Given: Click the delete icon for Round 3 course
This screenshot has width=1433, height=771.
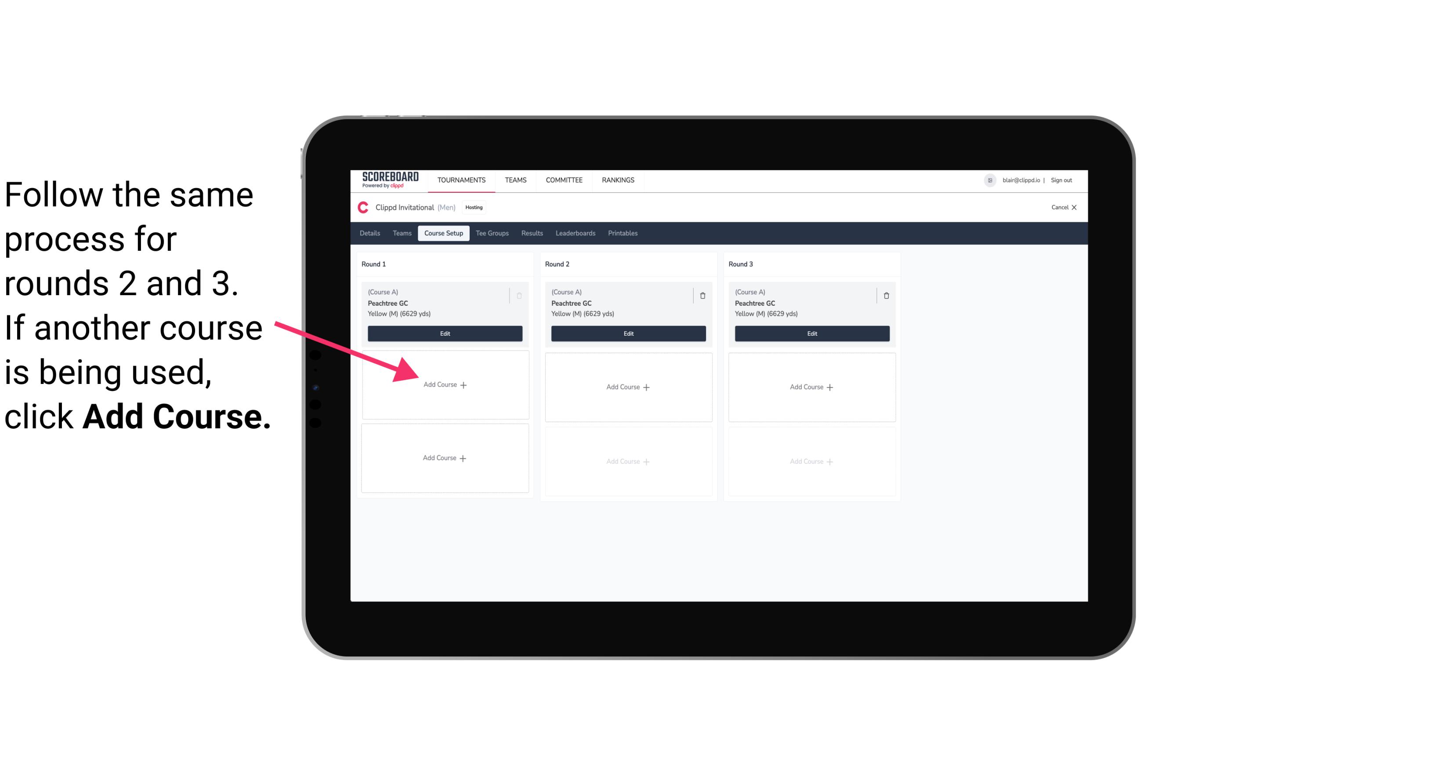Looking at the screenshot, I should pos(883,295).
